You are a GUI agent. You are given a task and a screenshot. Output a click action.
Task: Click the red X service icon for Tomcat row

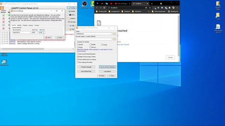[x=4, y=29]
